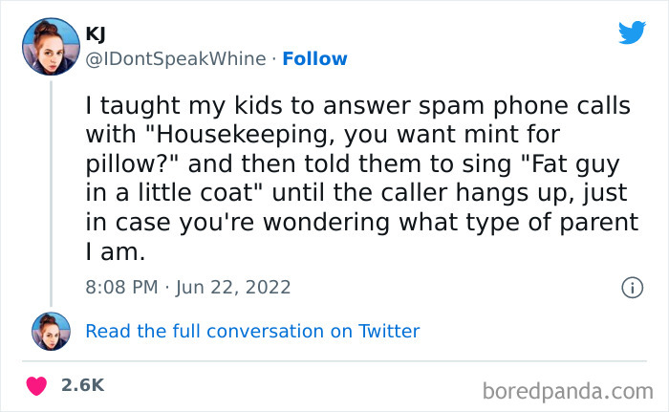Click the display name KJ
Viewport: 669px width, 412px height.
click(x=95, y=34)
